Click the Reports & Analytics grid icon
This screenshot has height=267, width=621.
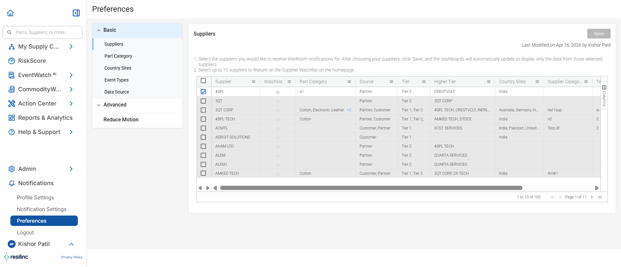[12, 118]
